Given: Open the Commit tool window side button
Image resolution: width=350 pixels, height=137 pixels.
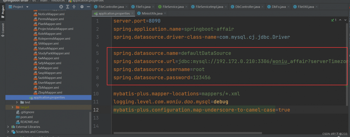Looking at the screenshot, I should click(3, 30).
